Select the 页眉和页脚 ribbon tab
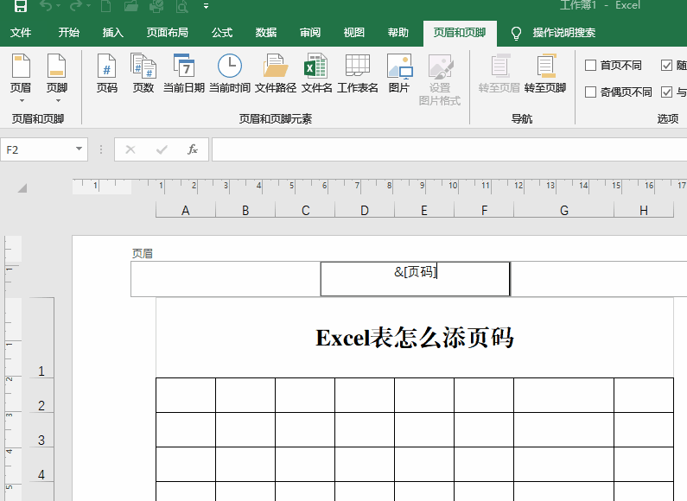 tap(460, 34)
